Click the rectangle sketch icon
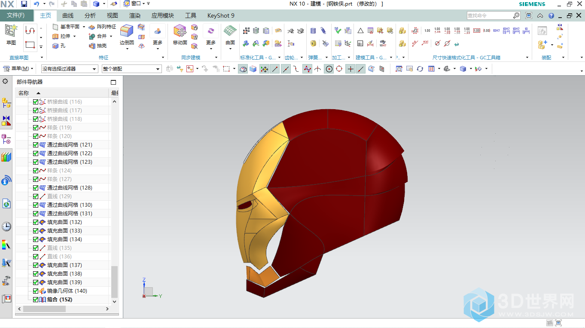 30,45
